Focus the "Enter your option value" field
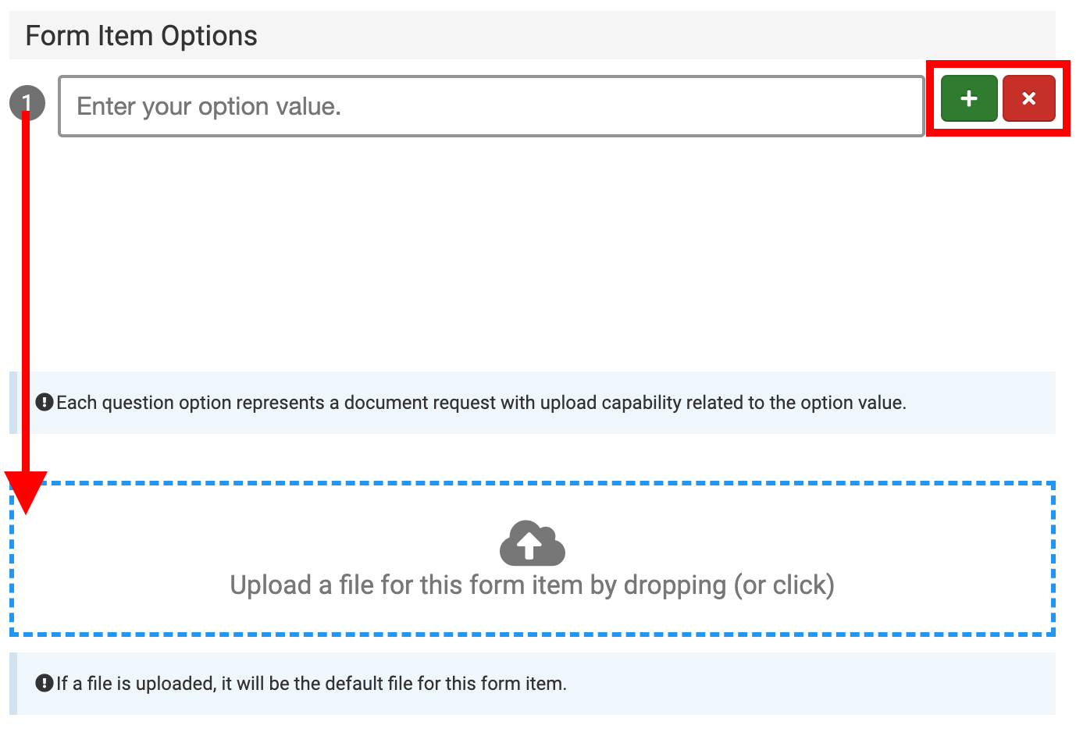Screen dimensions: 1076x743 491,106
